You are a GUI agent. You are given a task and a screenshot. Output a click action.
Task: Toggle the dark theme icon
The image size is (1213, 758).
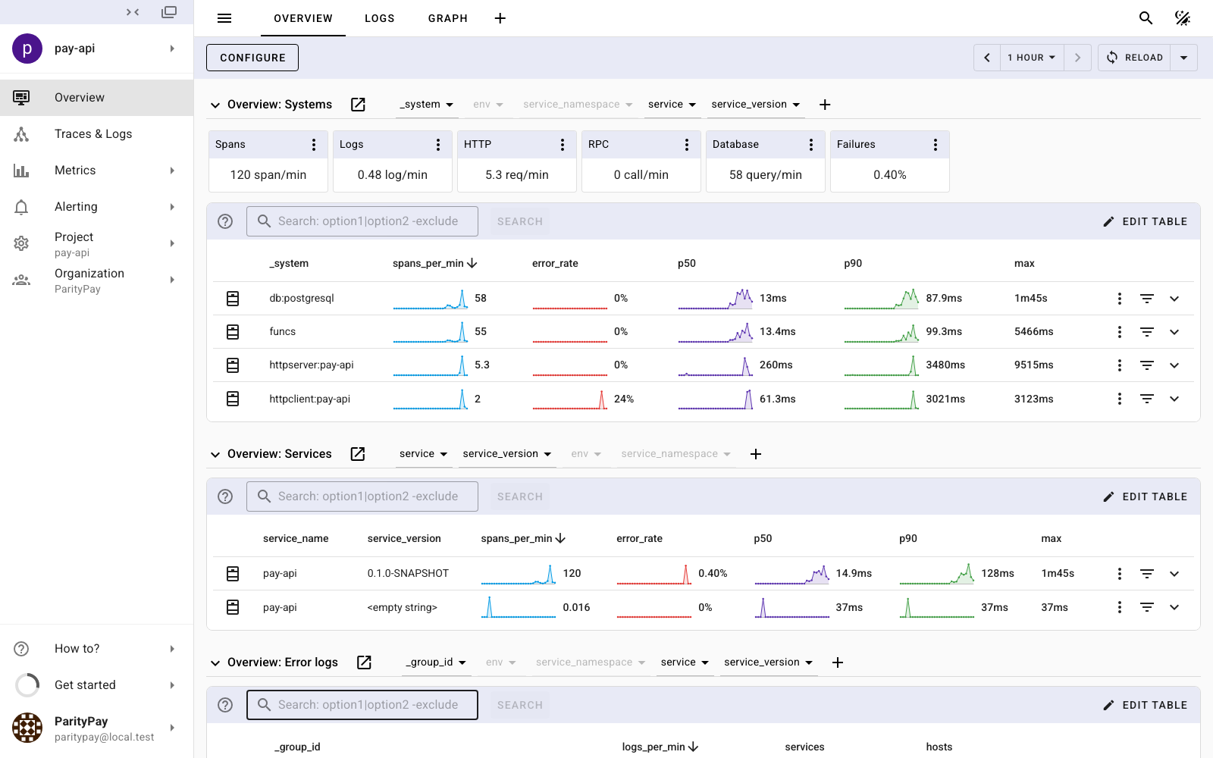coord(1182,18)
